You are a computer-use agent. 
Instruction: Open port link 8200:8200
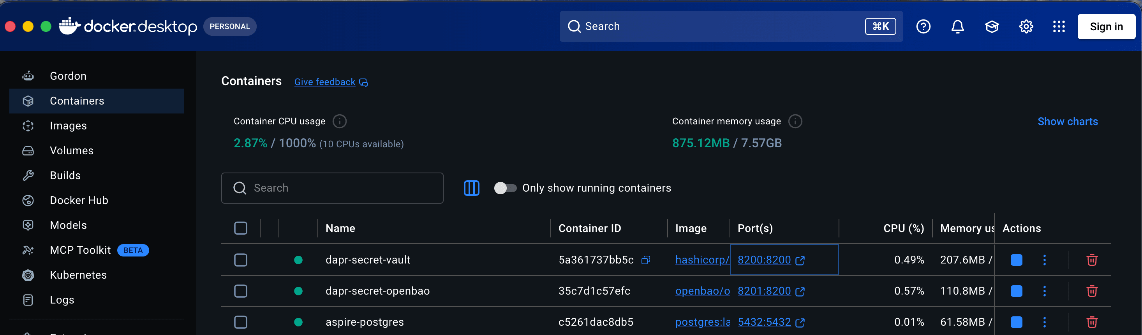(x=770, y=260)
